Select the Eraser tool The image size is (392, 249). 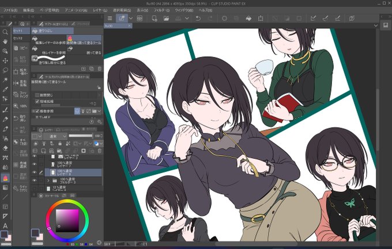[x=5, y=148]
